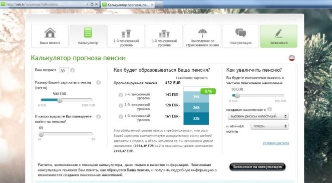Viewport: 332px width, 183px height.
Task: Click the 32% segment of the pension bar
Action: pos(196,118)
